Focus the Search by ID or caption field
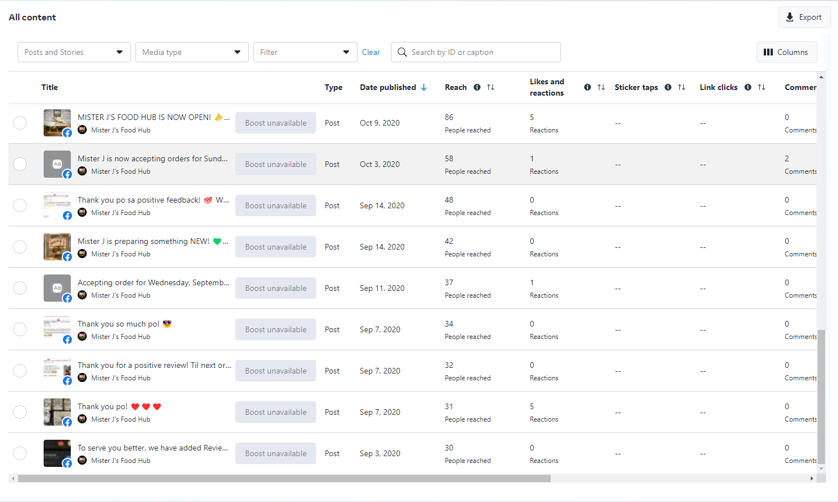 click(482, 52)
